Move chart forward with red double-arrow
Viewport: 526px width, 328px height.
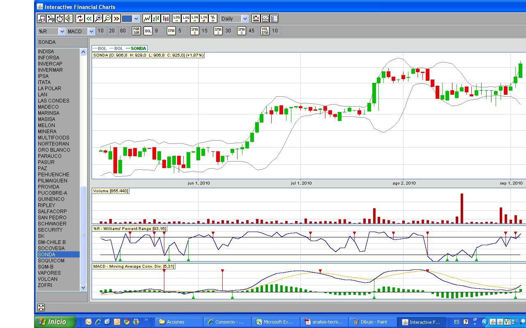click(x=116, y=18)
